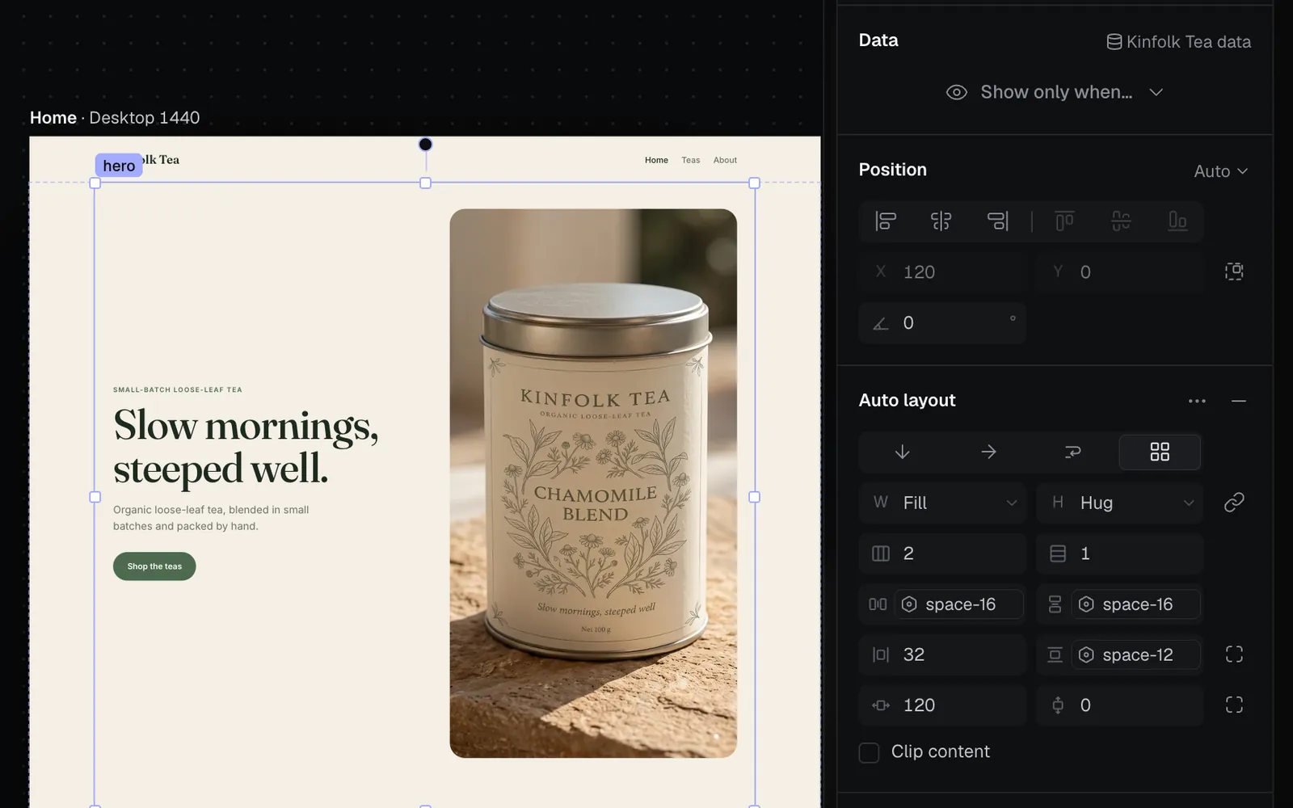Click rotation angle field

[x=943, y=323]
